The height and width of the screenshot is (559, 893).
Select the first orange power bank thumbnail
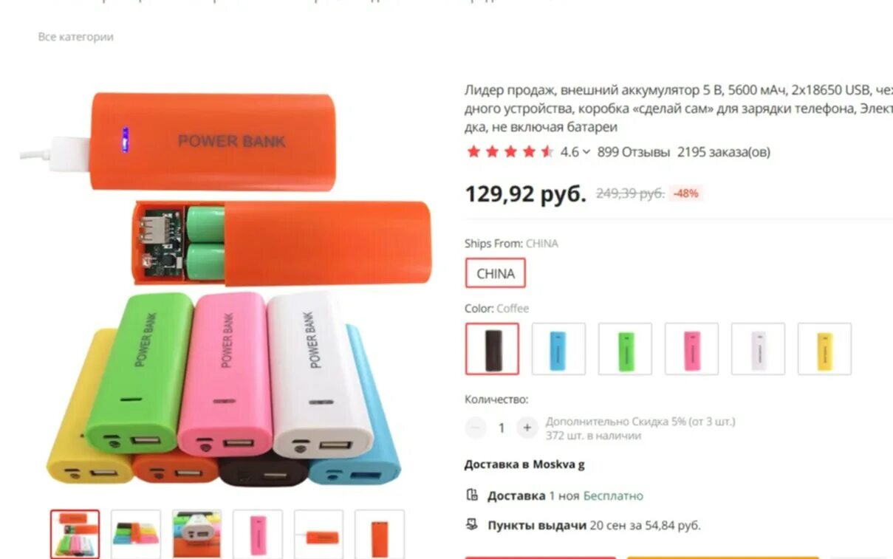point(75,534)
